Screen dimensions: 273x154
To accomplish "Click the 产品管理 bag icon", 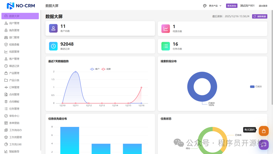I will pyautogui.click(x=6, y=73).
